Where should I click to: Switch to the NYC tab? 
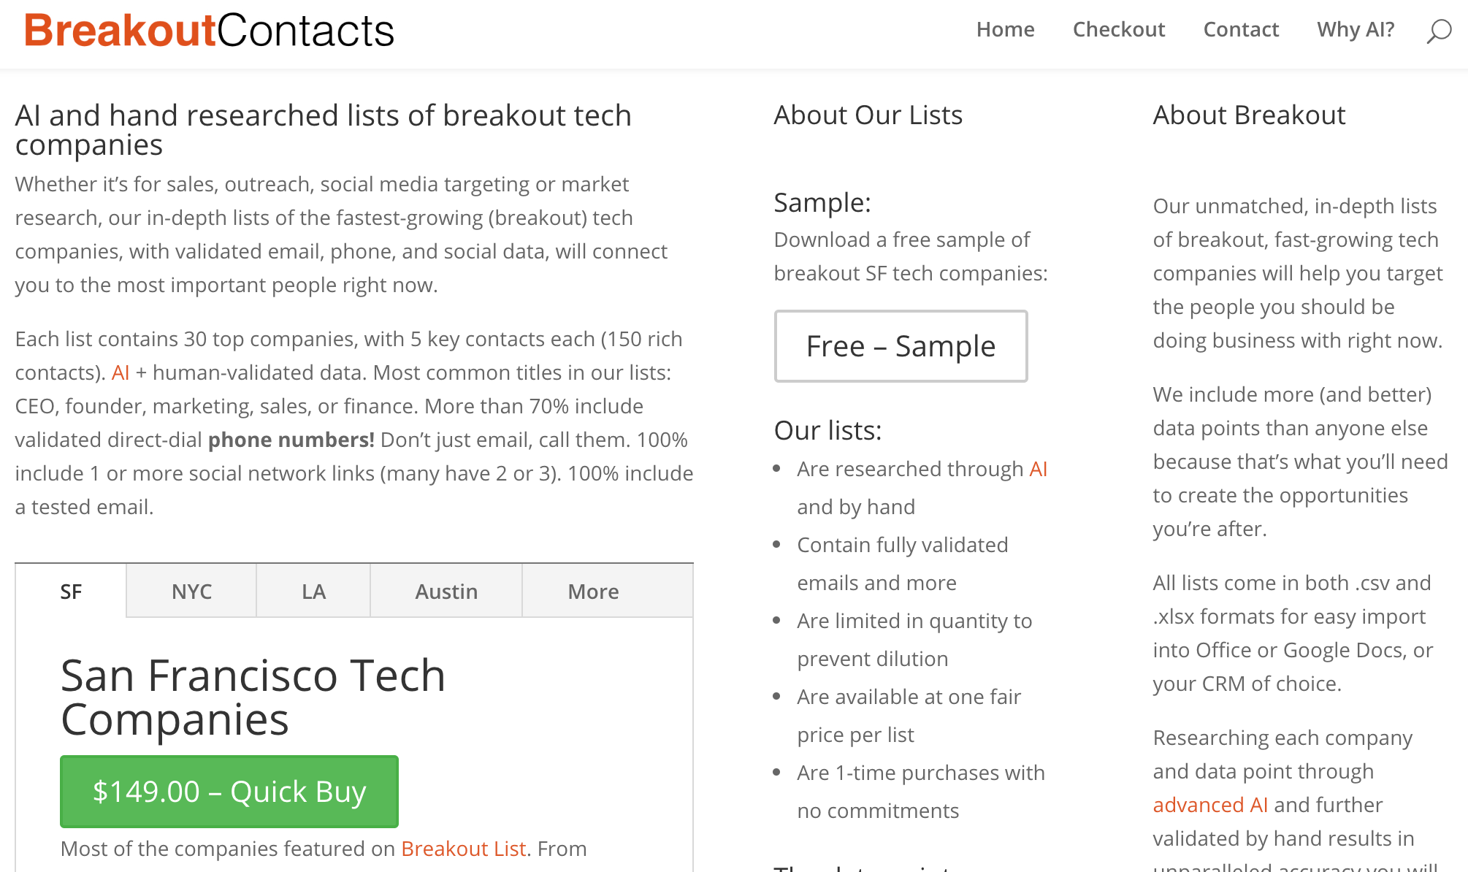pos(191,592)
